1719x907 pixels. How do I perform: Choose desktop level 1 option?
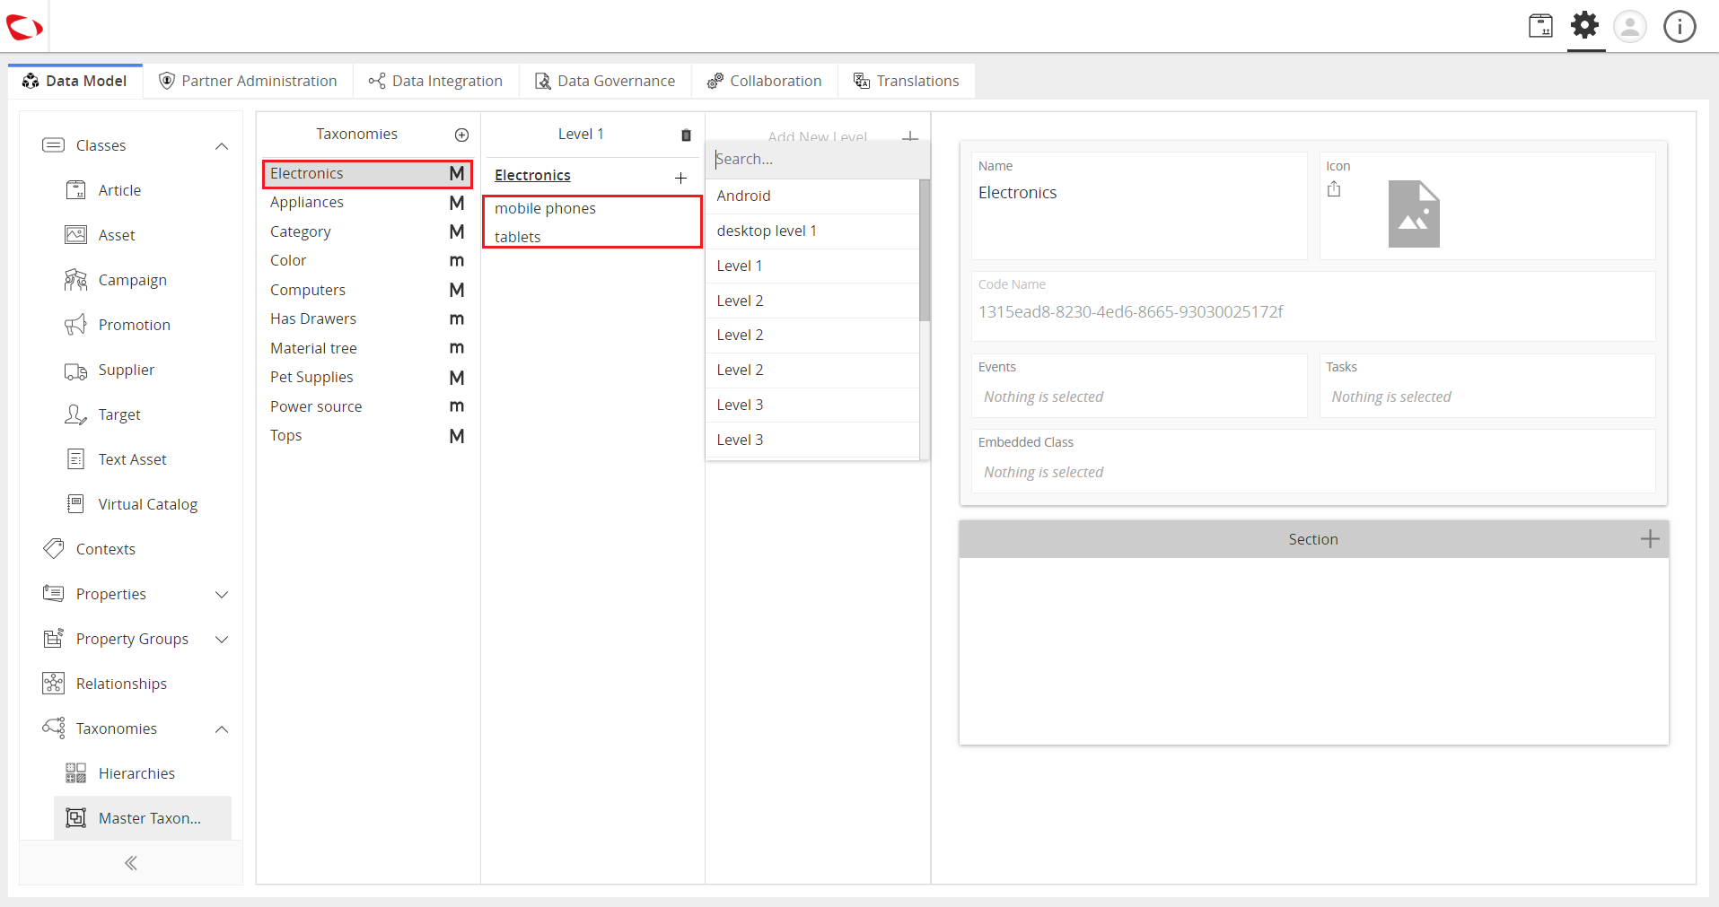pyautogui.click(x=812, y=231)
